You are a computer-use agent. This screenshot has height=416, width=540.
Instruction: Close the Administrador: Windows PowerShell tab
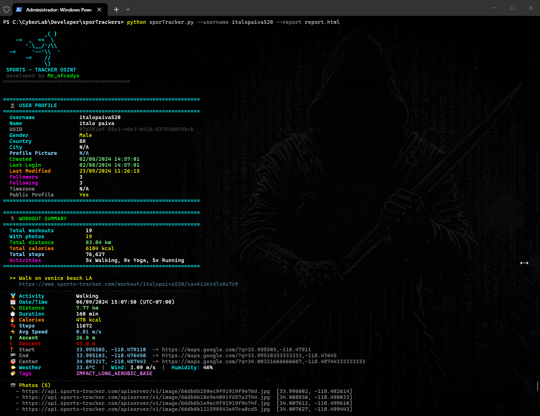coord(99,10)
